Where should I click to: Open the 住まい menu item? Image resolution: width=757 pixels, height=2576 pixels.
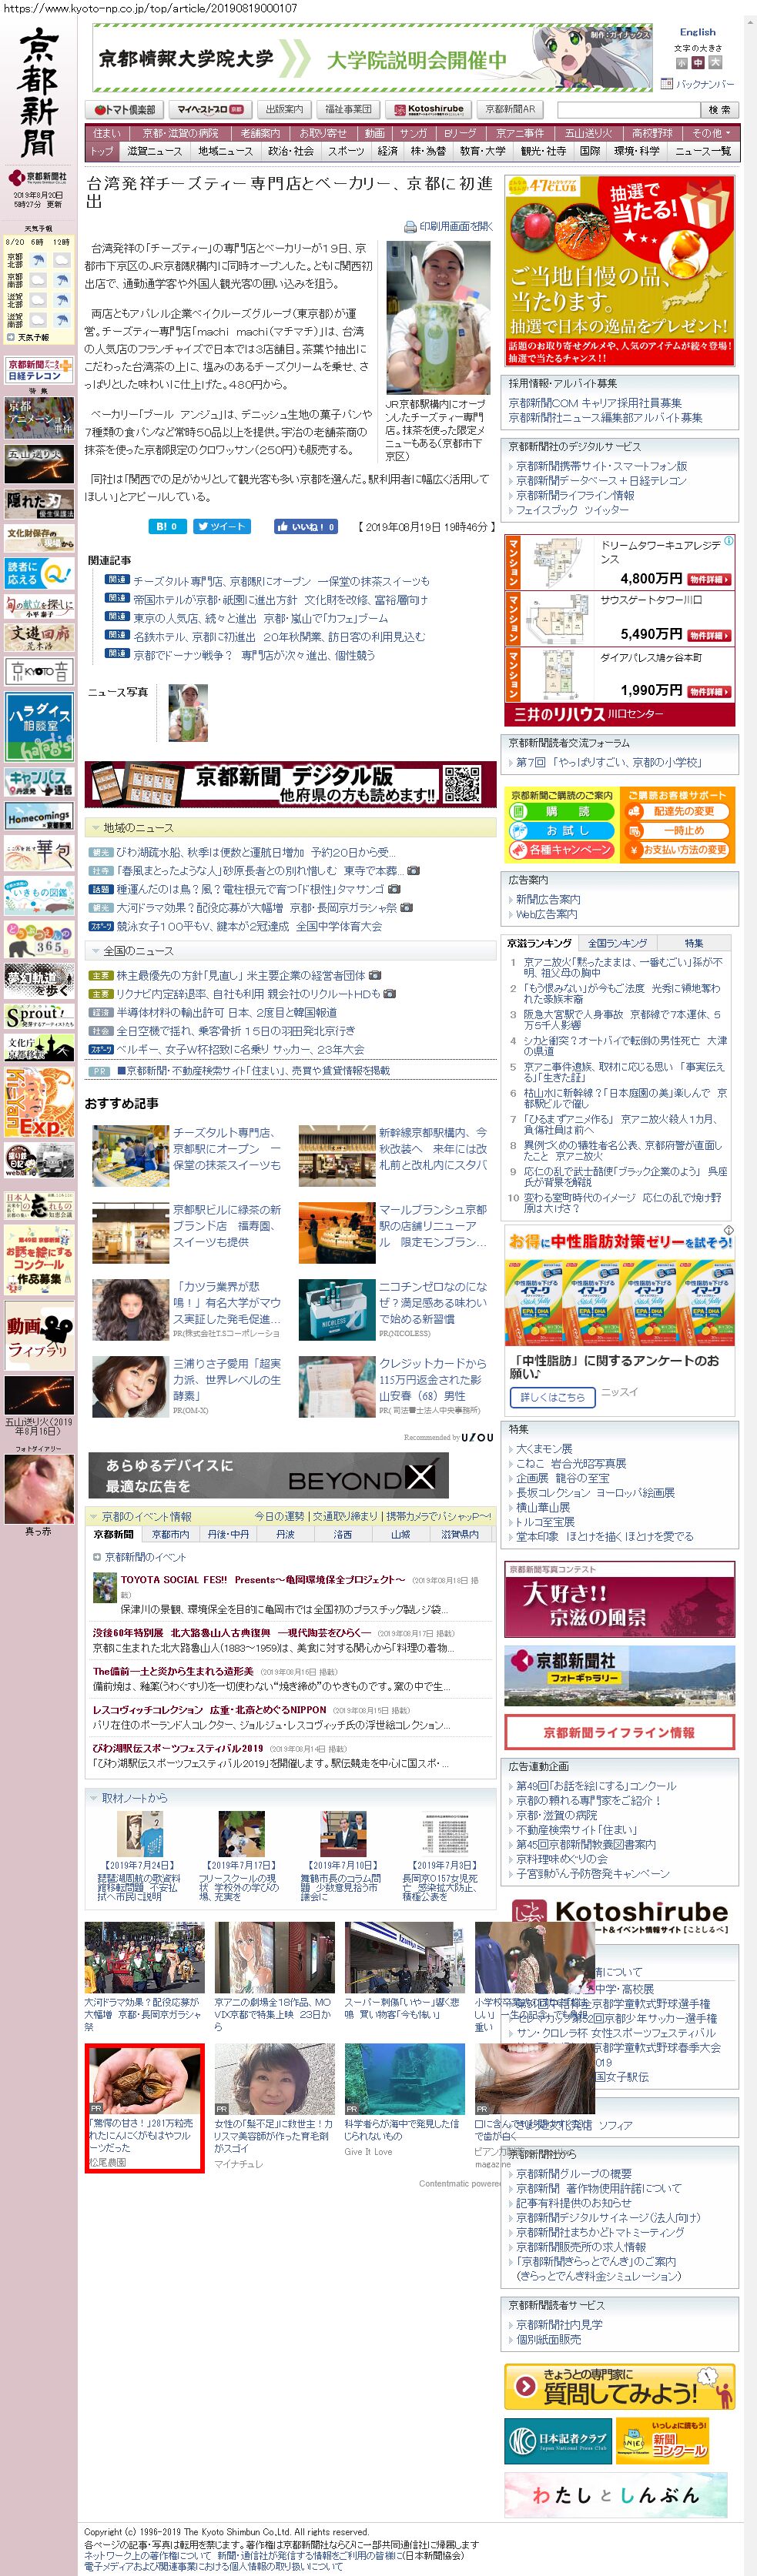[107, 133]
